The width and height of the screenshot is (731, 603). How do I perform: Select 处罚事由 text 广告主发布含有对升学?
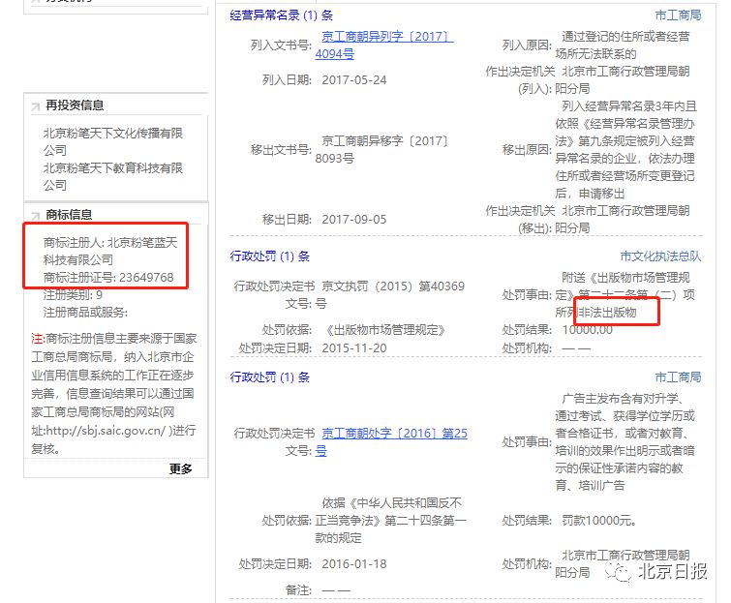624,441
